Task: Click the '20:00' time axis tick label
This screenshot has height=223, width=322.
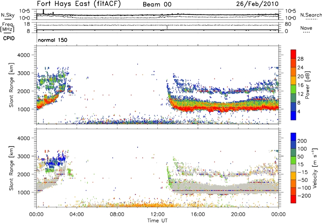Action: click(238, 215)
